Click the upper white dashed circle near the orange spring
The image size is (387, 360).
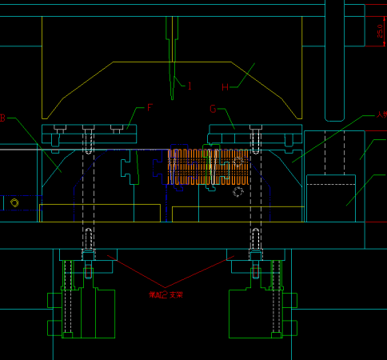tap(237, 162)
